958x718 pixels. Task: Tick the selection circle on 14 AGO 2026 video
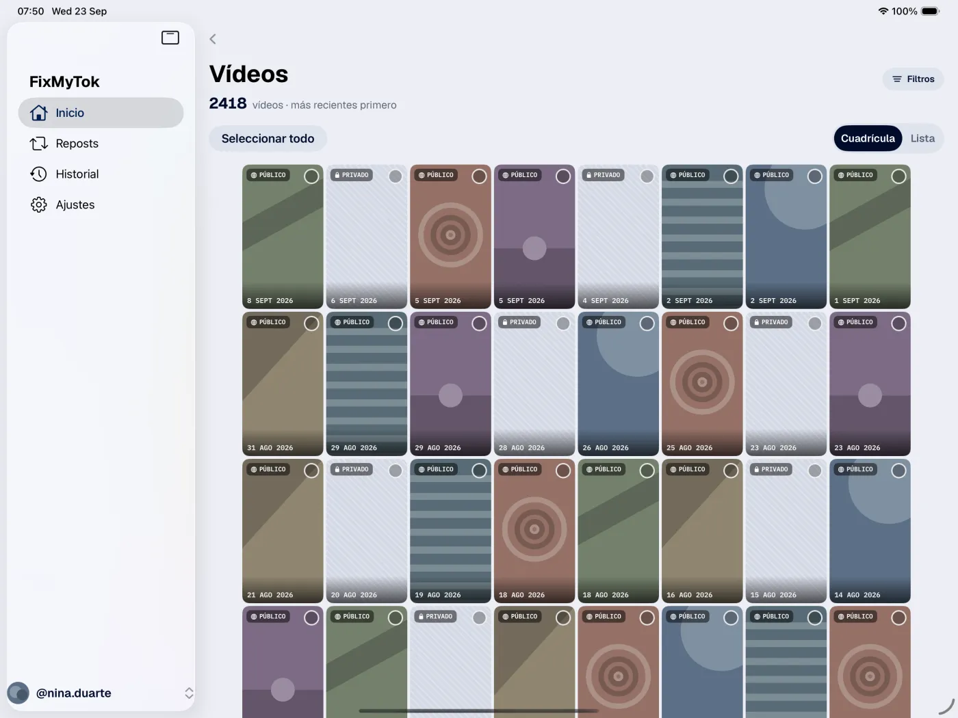coord(898,470)
